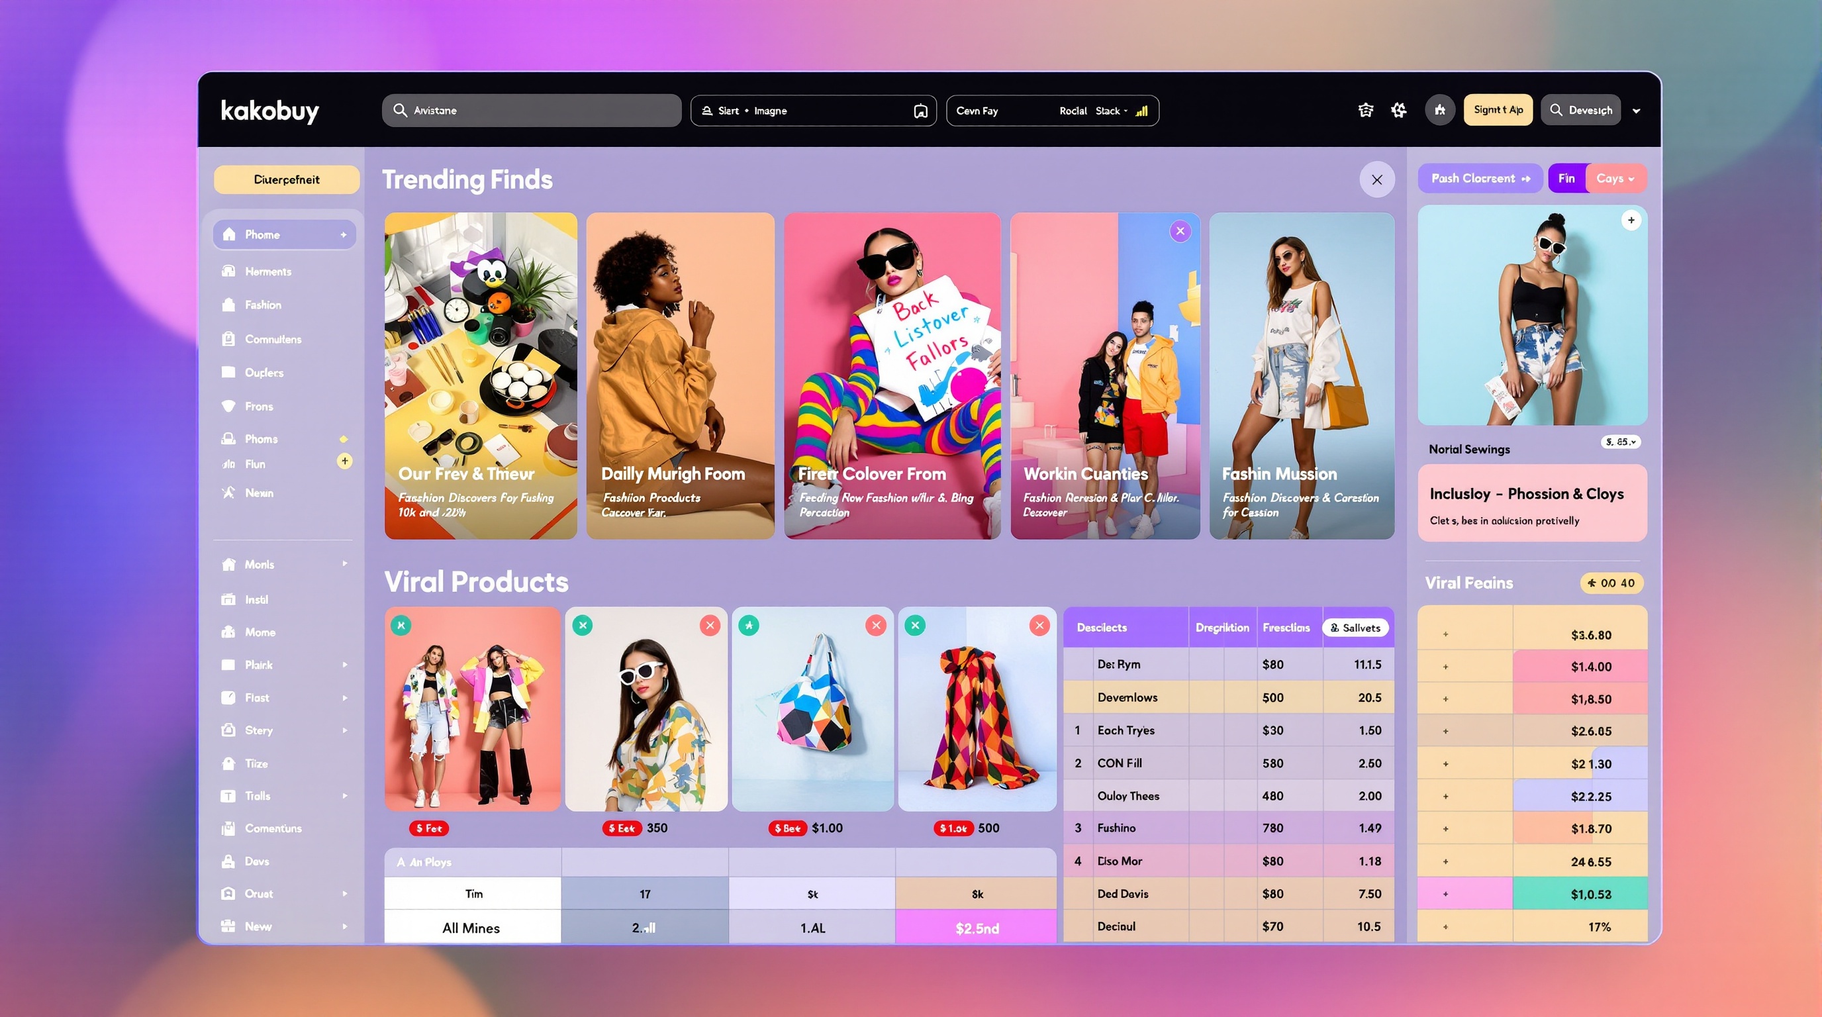This screenshot has height=1017, width=1822.
Task: Click the plus icon beside the $1,0.52 row
Action: point(1445,894)
